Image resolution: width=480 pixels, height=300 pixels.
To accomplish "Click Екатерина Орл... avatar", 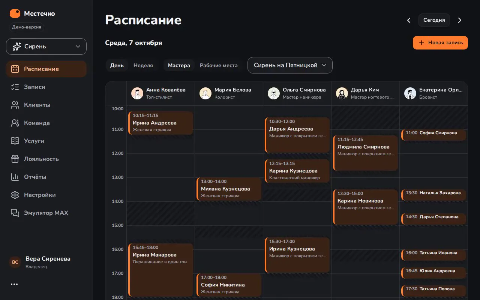I will tap(410, 93).
